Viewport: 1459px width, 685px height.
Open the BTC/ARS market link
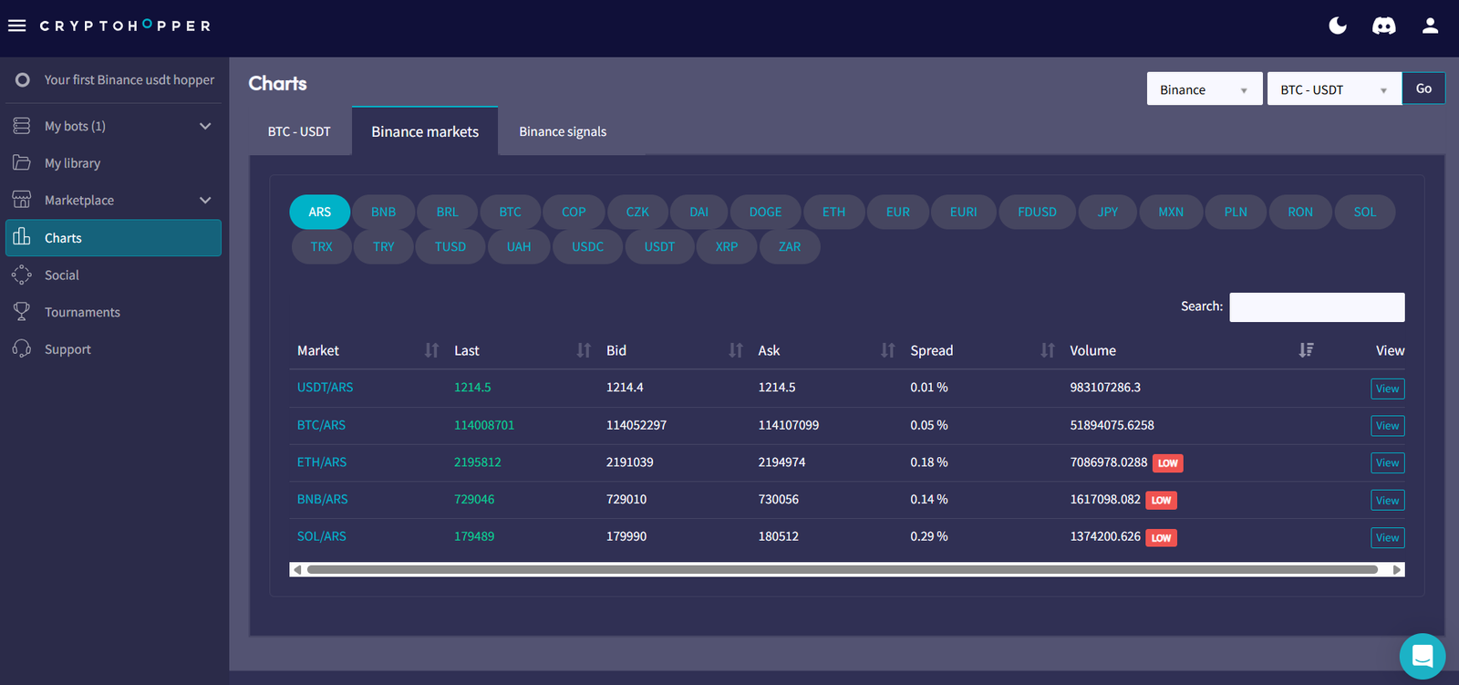coord(321,425)
